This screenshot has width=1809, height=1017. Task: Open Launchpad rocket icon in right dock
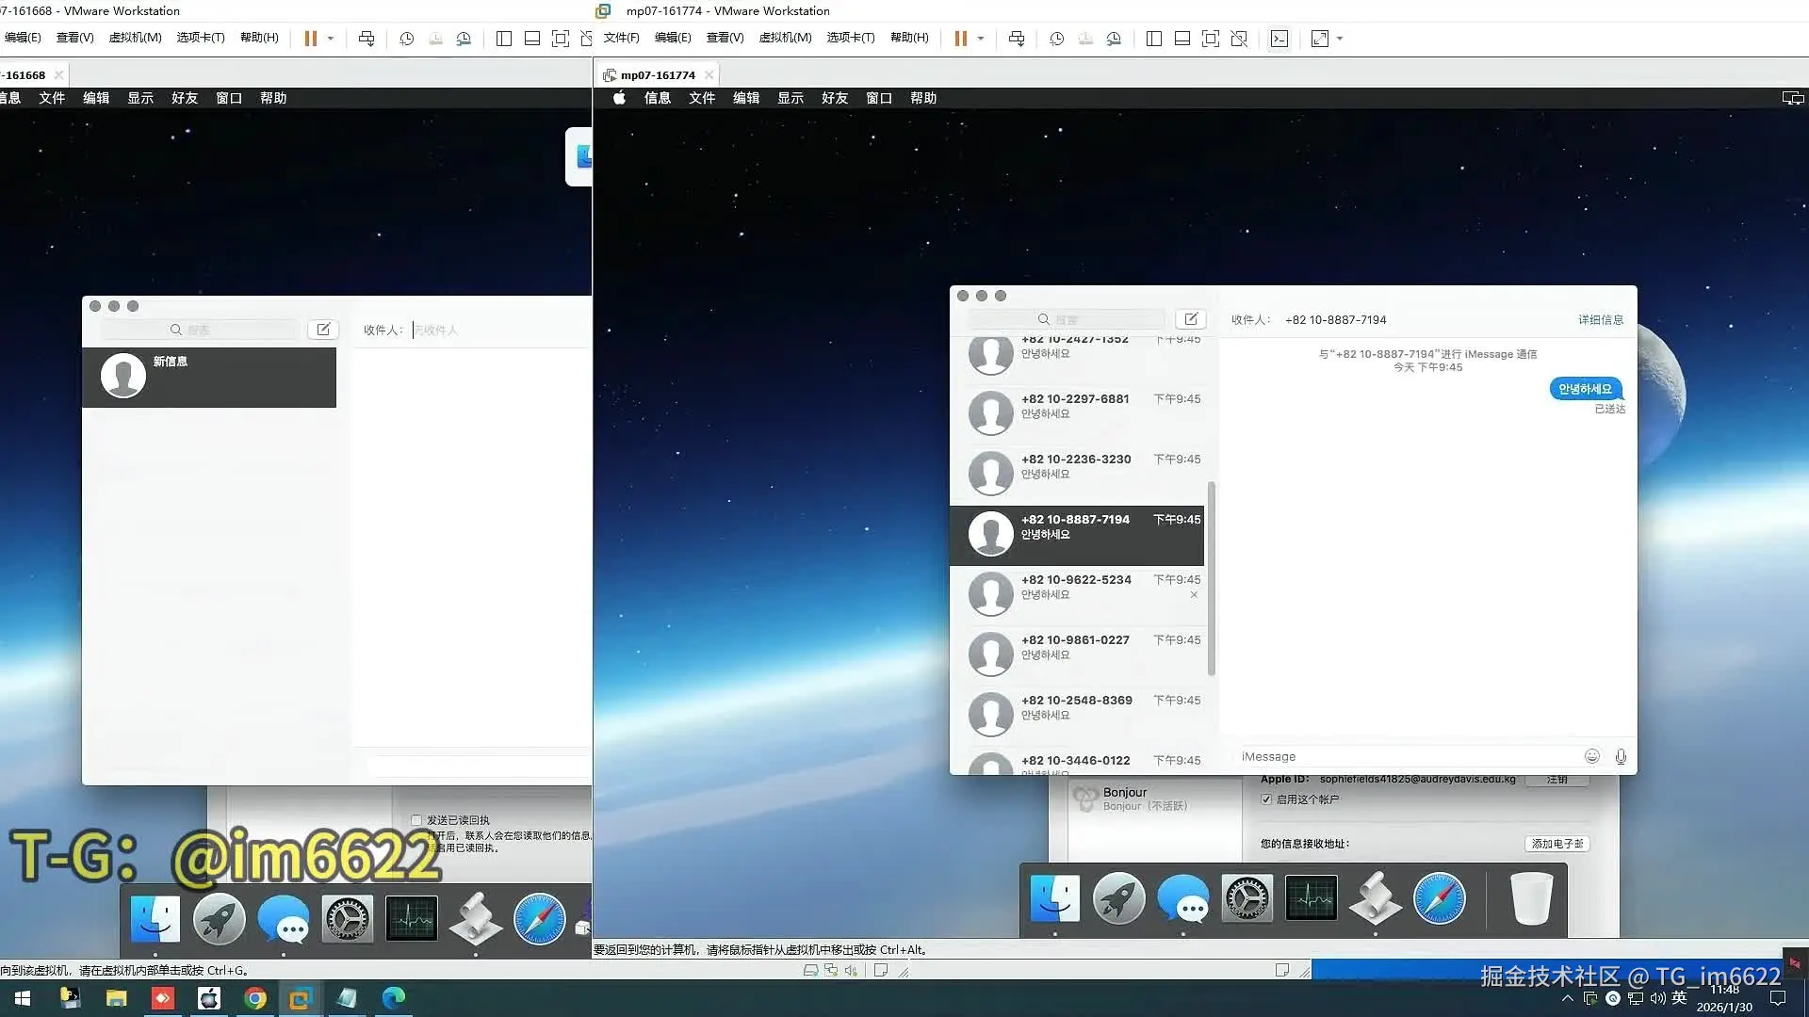(x=1118, y=898)
